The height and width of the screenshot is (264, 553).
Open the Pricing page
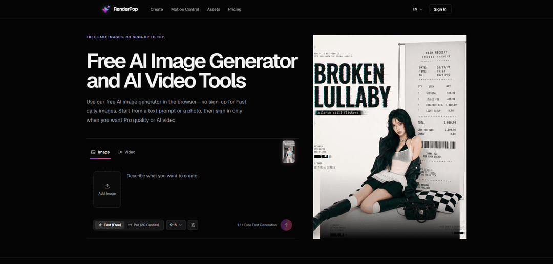235,10
